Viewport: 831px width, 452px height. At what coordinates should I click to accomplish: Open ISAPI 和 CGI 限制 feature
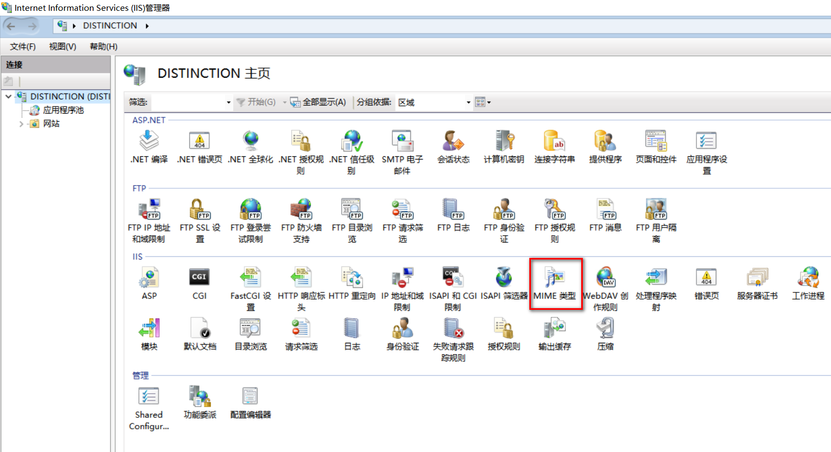point(453,289)
